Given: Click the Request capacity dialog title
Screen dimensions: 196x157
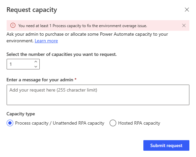Looking at the screenshot, I should [32, 10].
